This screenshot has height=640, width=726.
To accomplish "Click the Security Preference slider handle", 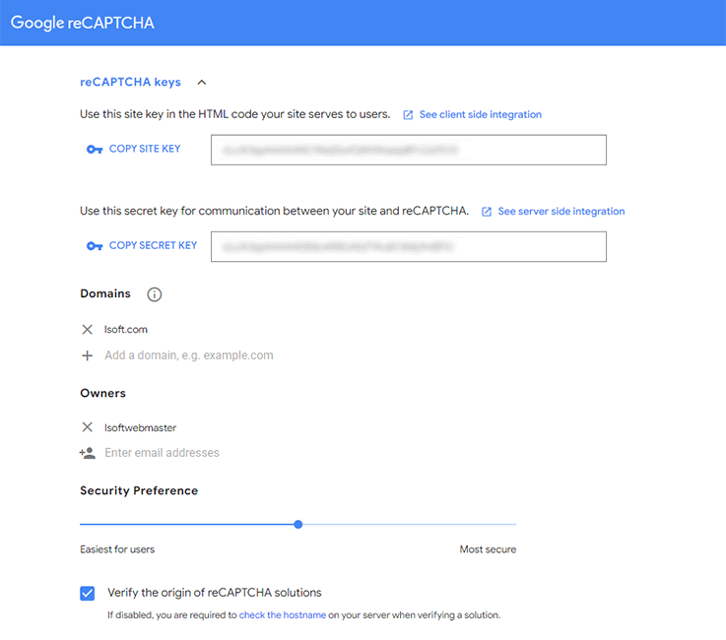I will [298, 525].
